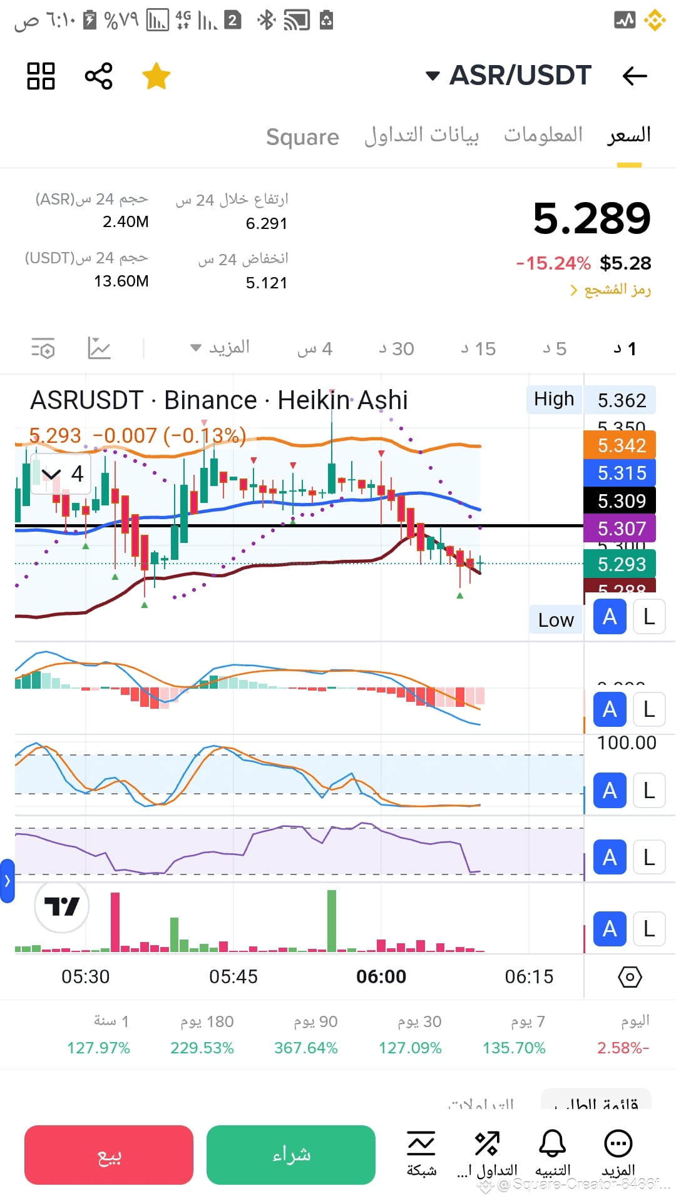
Task: Toggle log scale L on the volume pane
Action: click(x=649, y=929)
